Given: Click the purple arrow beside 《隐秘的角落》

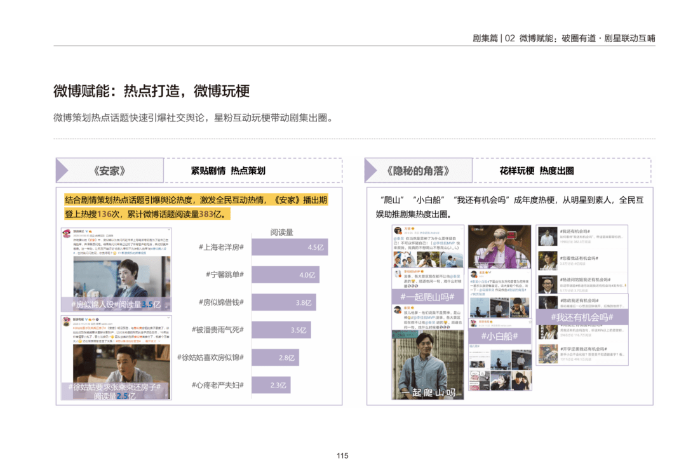Looking at the screenshot, I should click(x=371, y=171).
